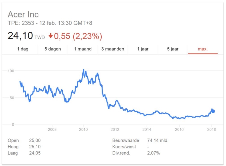Switch to the 5 dagen tab
This screenshot has width=226, height=166.
coord(53,49)
